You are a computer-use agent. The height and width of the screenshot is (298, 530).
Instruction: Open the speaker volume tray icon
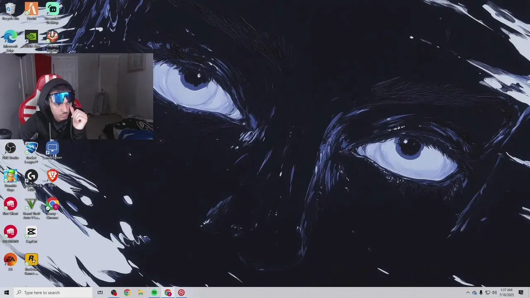point(494,293)
